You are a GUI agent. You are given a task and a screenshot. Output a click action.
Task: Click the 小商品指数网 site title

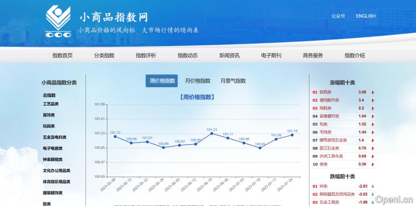[x=114, y=17]
